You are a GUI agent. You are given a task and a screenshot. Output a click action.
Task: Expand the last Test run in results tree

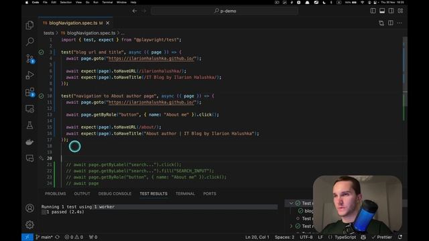pyautogui.click(x=291, y=226)
